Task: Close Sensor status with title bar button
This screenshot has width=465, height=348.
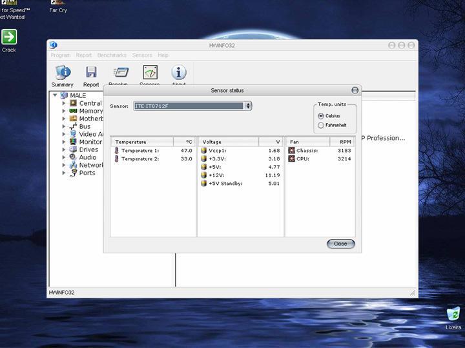Action: pos(355,90)
